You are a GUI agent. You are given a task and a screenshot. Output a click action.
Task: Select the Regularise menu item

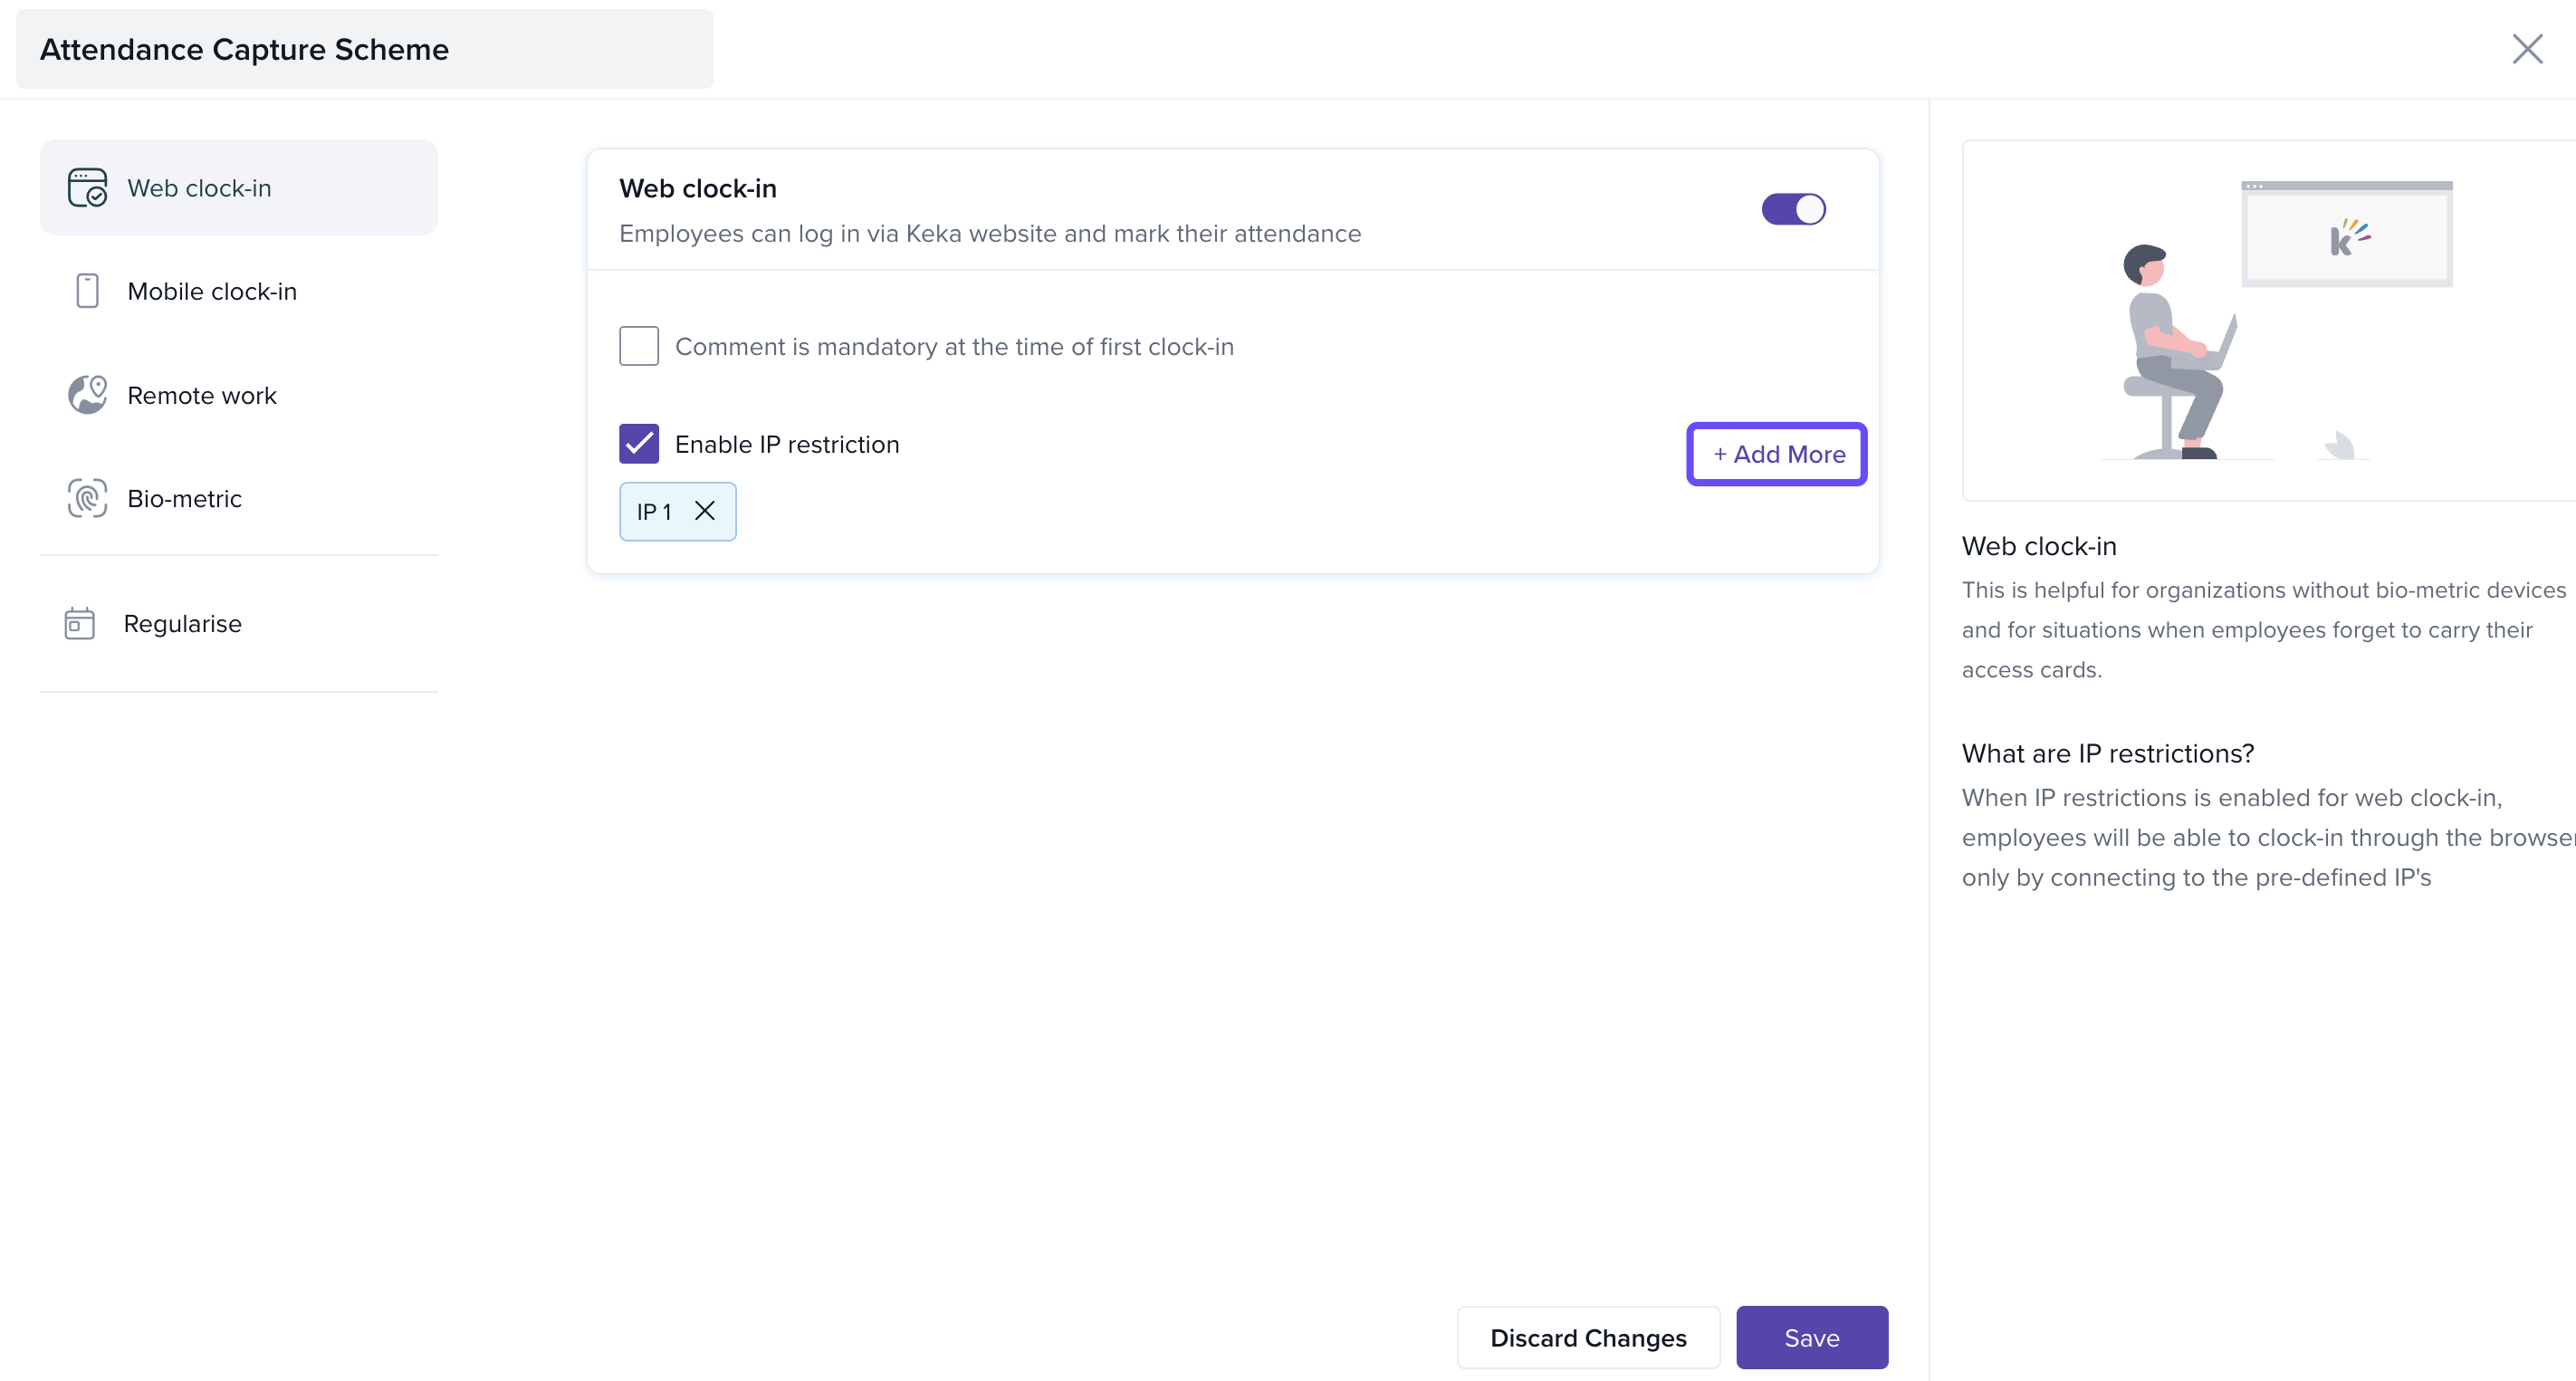click(183, 623)
